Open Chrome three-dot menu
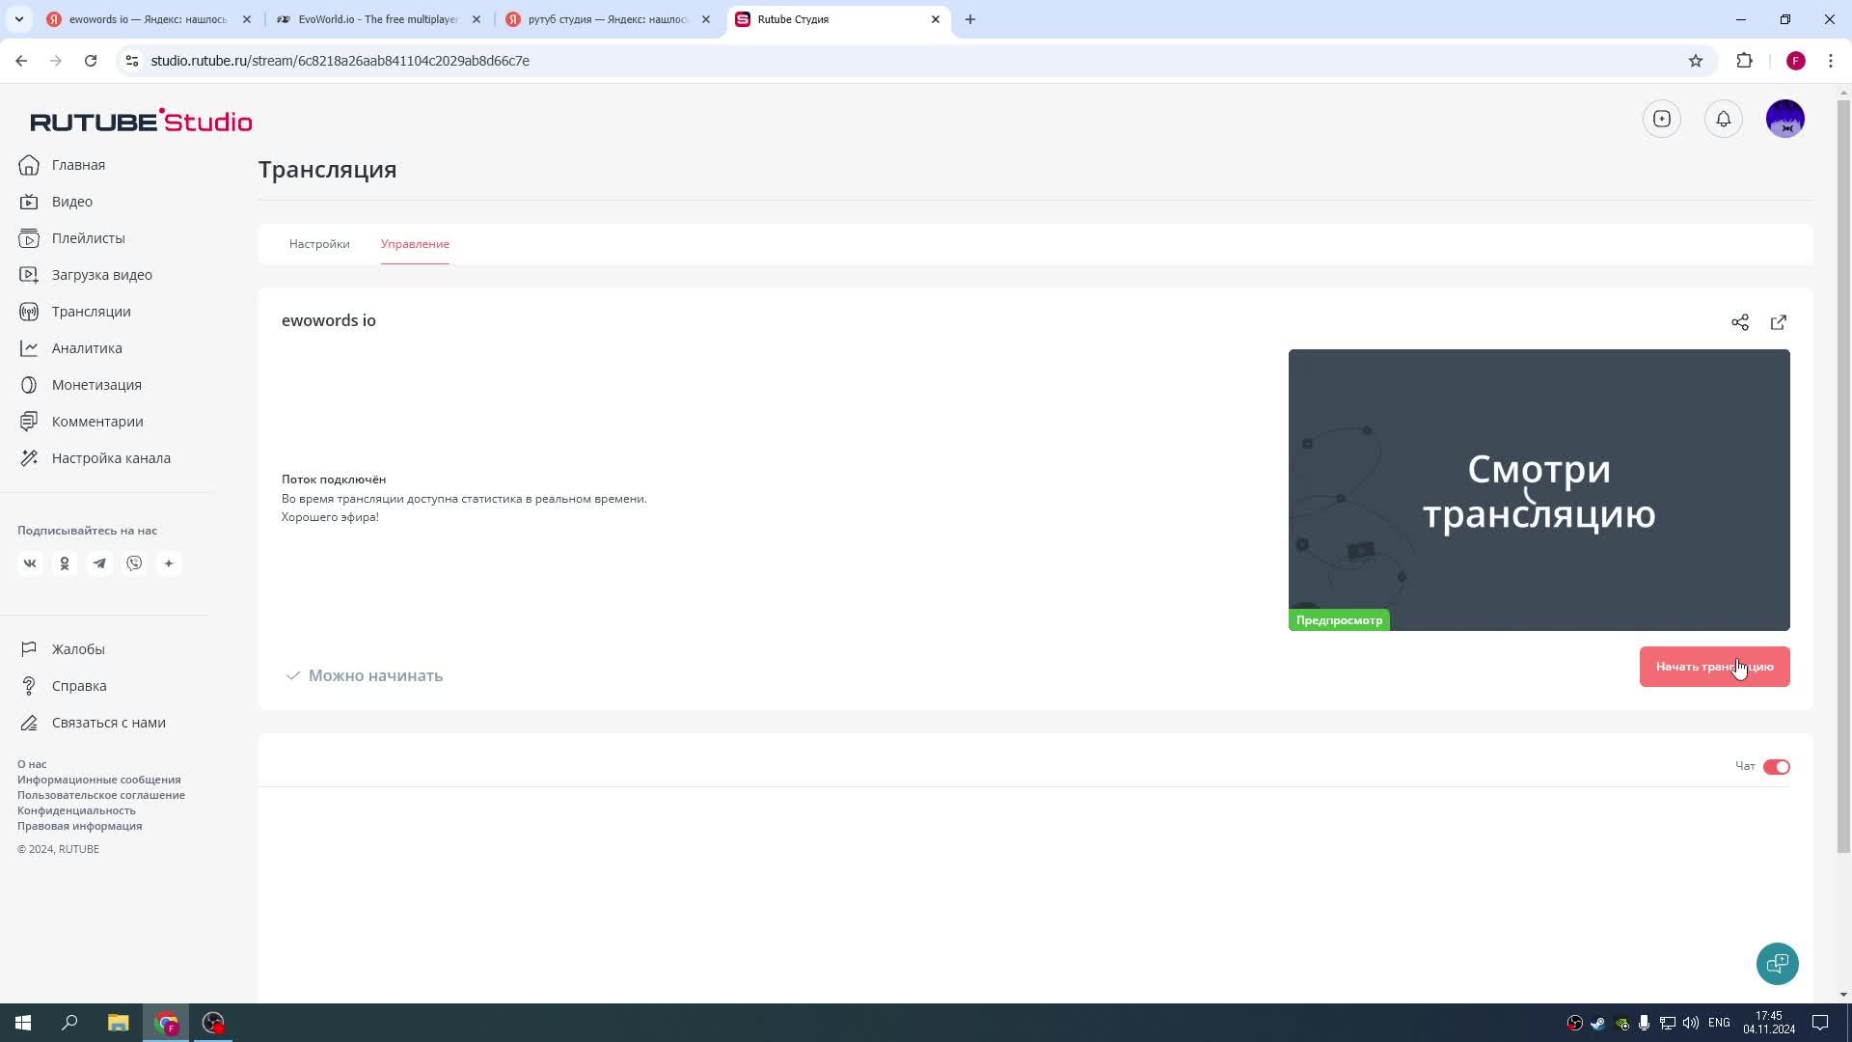The height and width of the screenshot is (1042, 1852). point(1830,61)
